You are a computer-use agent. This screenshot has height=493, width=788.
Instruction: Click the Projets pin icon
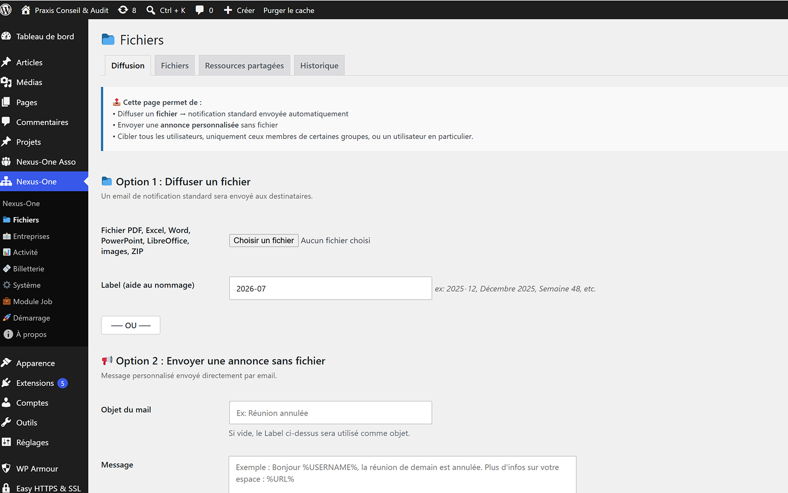(6, 141)
